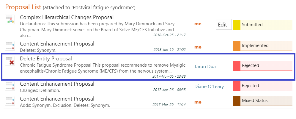
Task: Open Diane O'Leary's author profile link
Action: pos(209,87)
